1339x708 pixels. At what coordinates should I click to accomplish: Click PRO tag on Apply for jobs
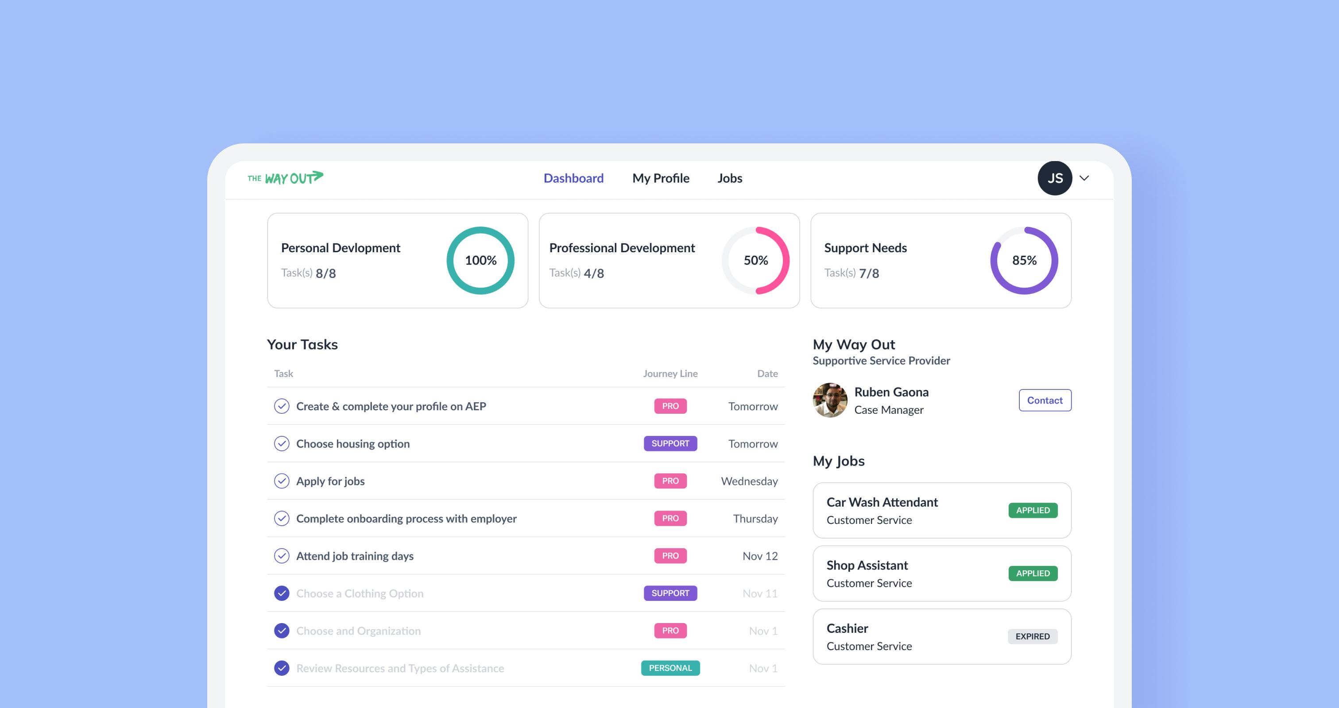point(670,481)
